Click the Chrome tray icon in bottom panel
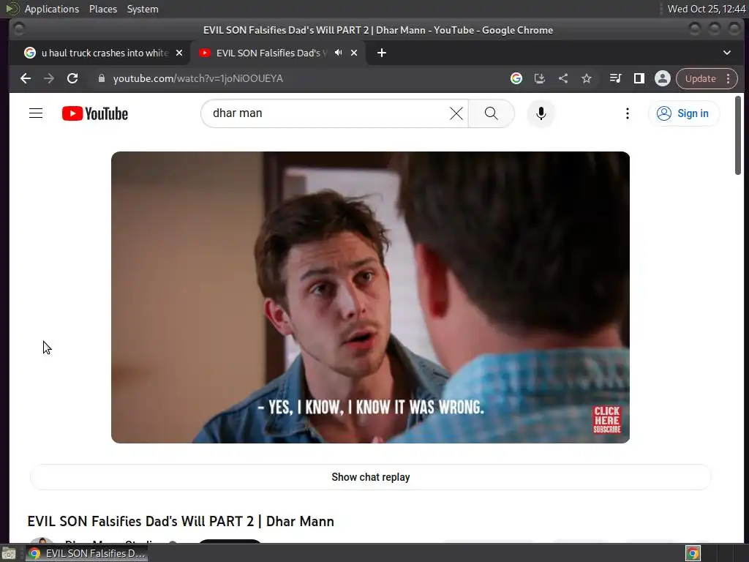 [693, 553]
